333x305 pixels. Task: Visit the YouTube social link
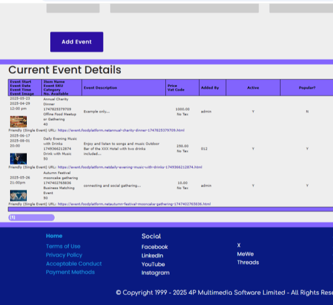point(153,264)
